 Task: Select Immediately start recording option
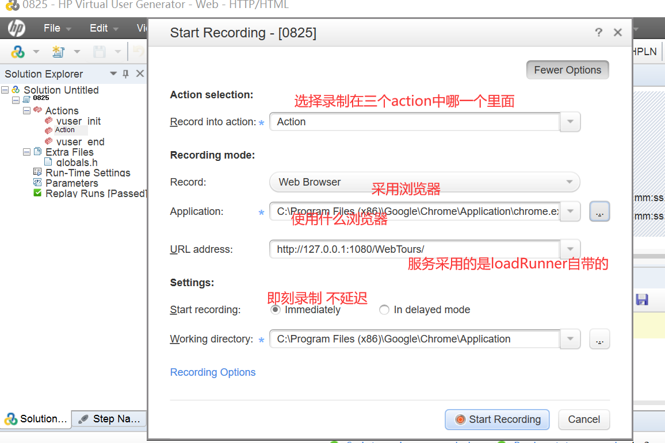click(276, 310)
